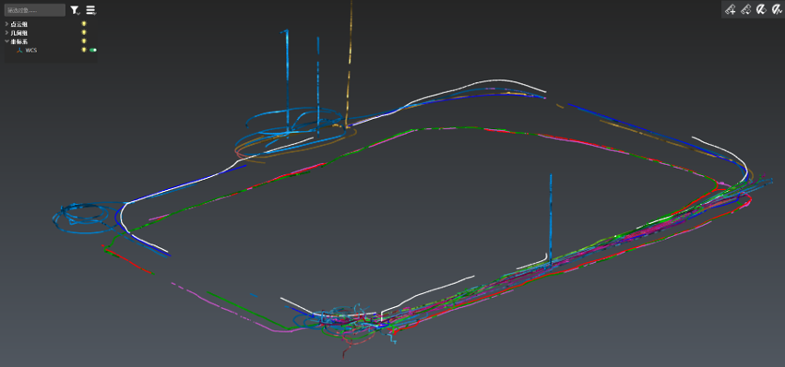Click the WCS axis icon

point(19,50)
